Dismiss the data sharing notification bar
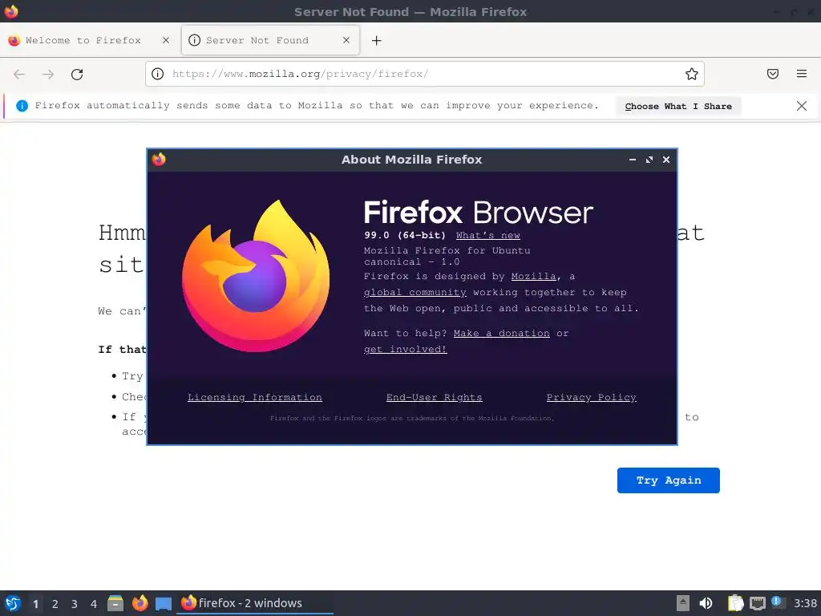Image resolution: width=821 pixels, height=616 pixels. pyautogui.click(x=802, y=106)
